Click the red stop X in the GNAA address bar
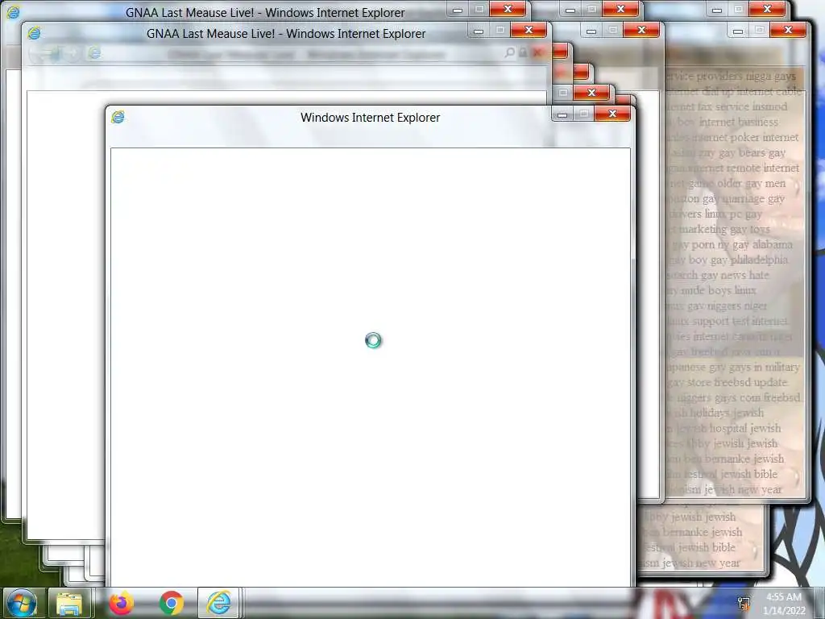Image resolution: width=825 pixels, height=619 pixels. click(x=537, y=52)
